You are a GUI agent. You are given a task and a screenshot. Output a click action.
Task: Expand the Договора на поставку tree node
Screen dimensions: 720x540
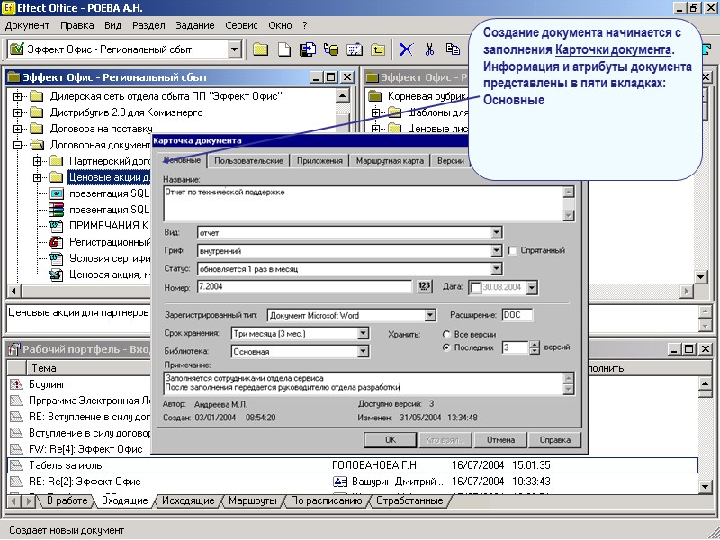click(x=17, y=129)
